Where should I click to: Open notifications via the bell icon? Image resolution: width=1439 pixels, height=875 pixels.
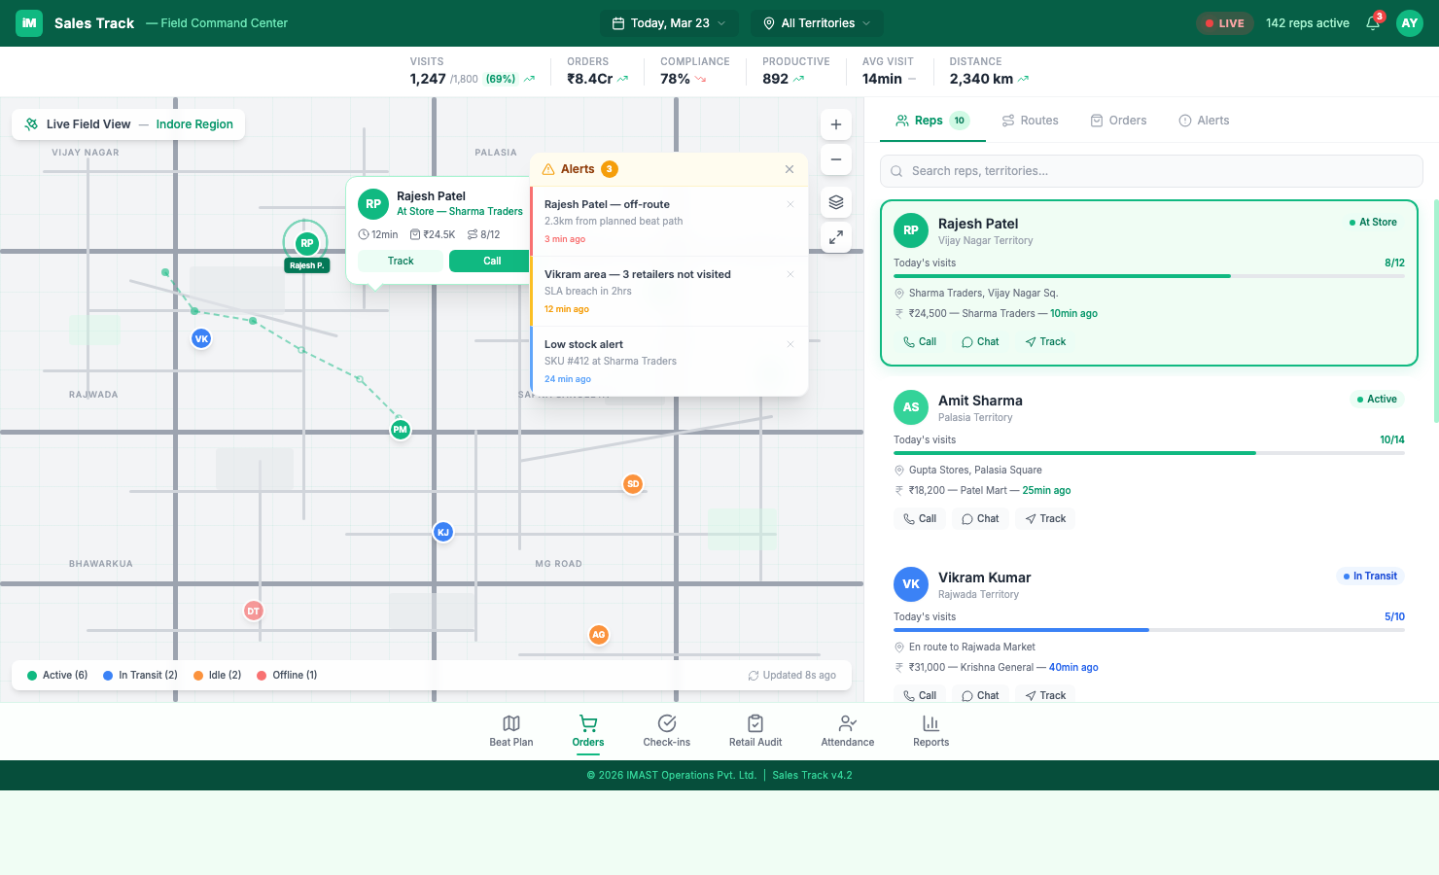[1372, 22]
